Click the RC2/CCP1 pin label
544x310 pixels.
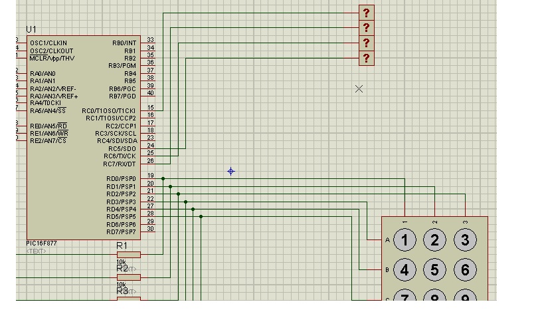coord(121,126)
